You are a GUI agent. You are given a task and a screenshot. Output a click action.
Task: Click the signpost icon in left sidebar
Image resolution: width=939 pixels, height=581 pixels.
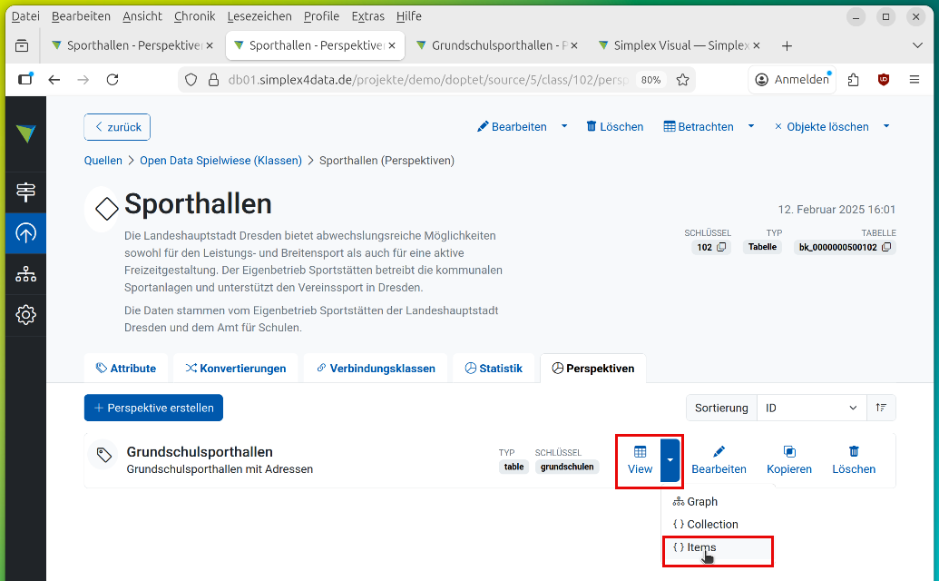tap(25, 192)
